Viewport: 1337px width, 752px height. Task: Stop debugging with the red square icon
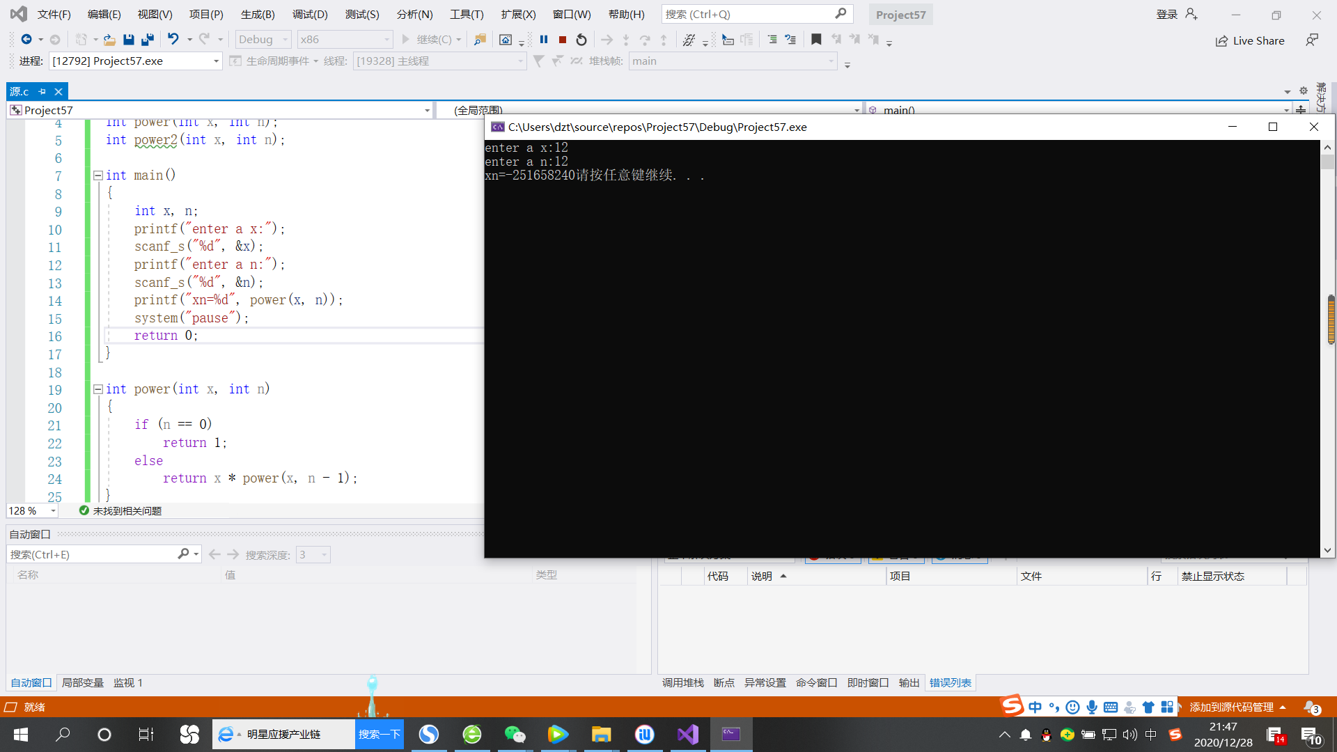563,40
